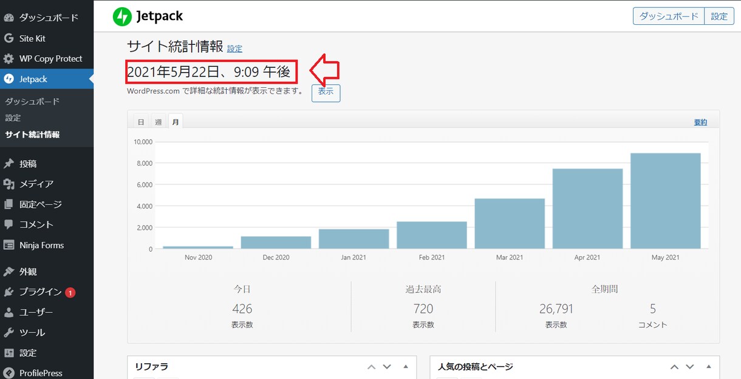Click the timestamp 2021年5月22日、9:09 午後
The image size is (741, 379).
[209, 73]
